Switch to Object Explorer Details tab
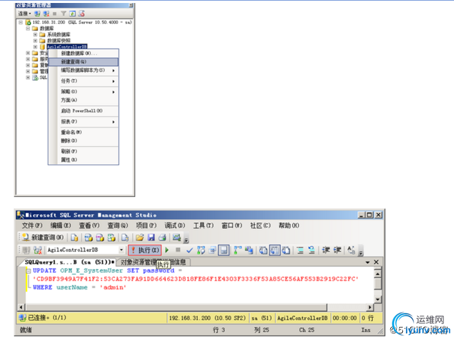454x340 pixels. point(153,262)
